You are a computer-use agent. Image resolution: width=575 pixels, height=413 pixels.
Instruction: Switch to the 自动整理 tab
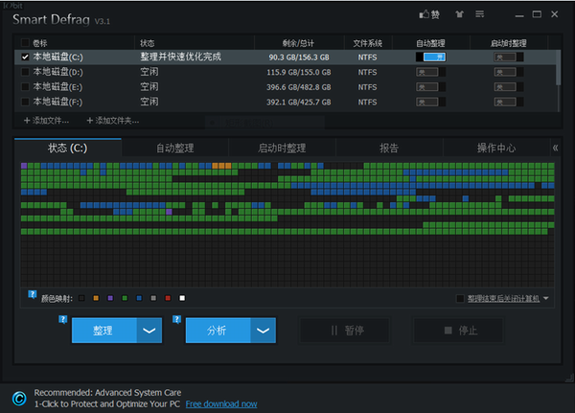click(175, 148)
